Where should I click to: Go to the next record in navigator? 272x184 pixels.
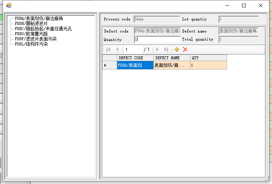coord(157,49)
